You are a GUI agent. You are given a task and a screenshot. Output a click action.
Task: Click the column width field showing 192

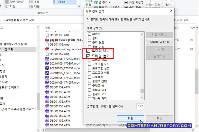[140, 106]
